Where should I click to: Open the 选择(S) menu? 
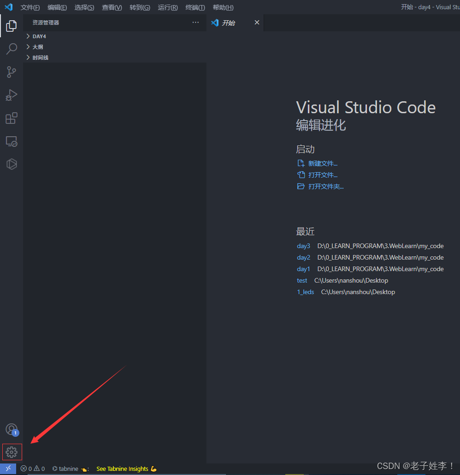(84, 7)
